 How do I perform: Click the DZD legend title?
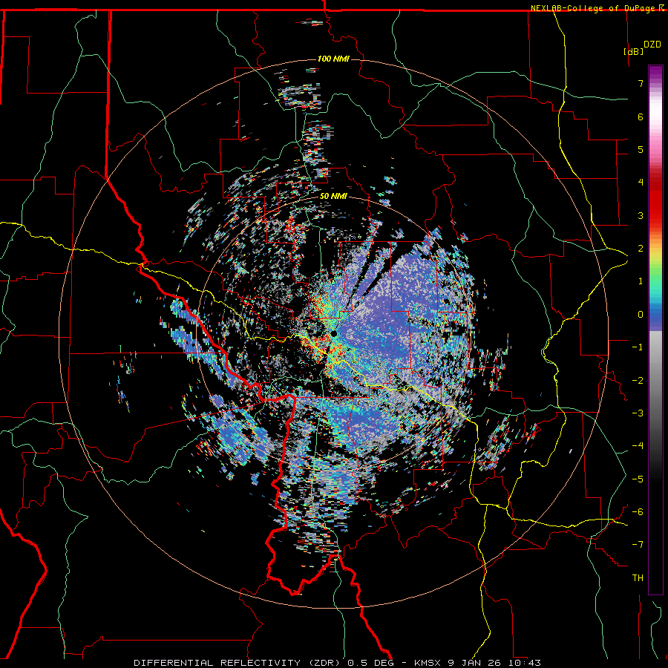[x=652, y=45]
